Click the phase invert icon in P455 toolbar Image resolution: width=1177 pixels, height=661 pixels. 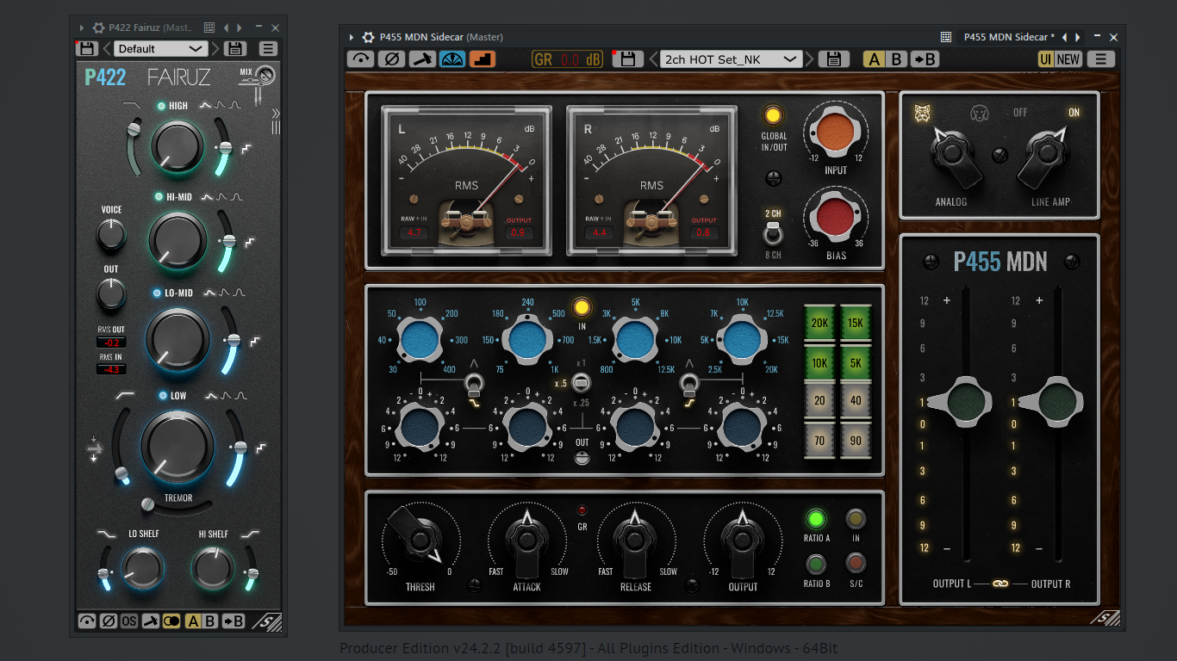point(391,59)
